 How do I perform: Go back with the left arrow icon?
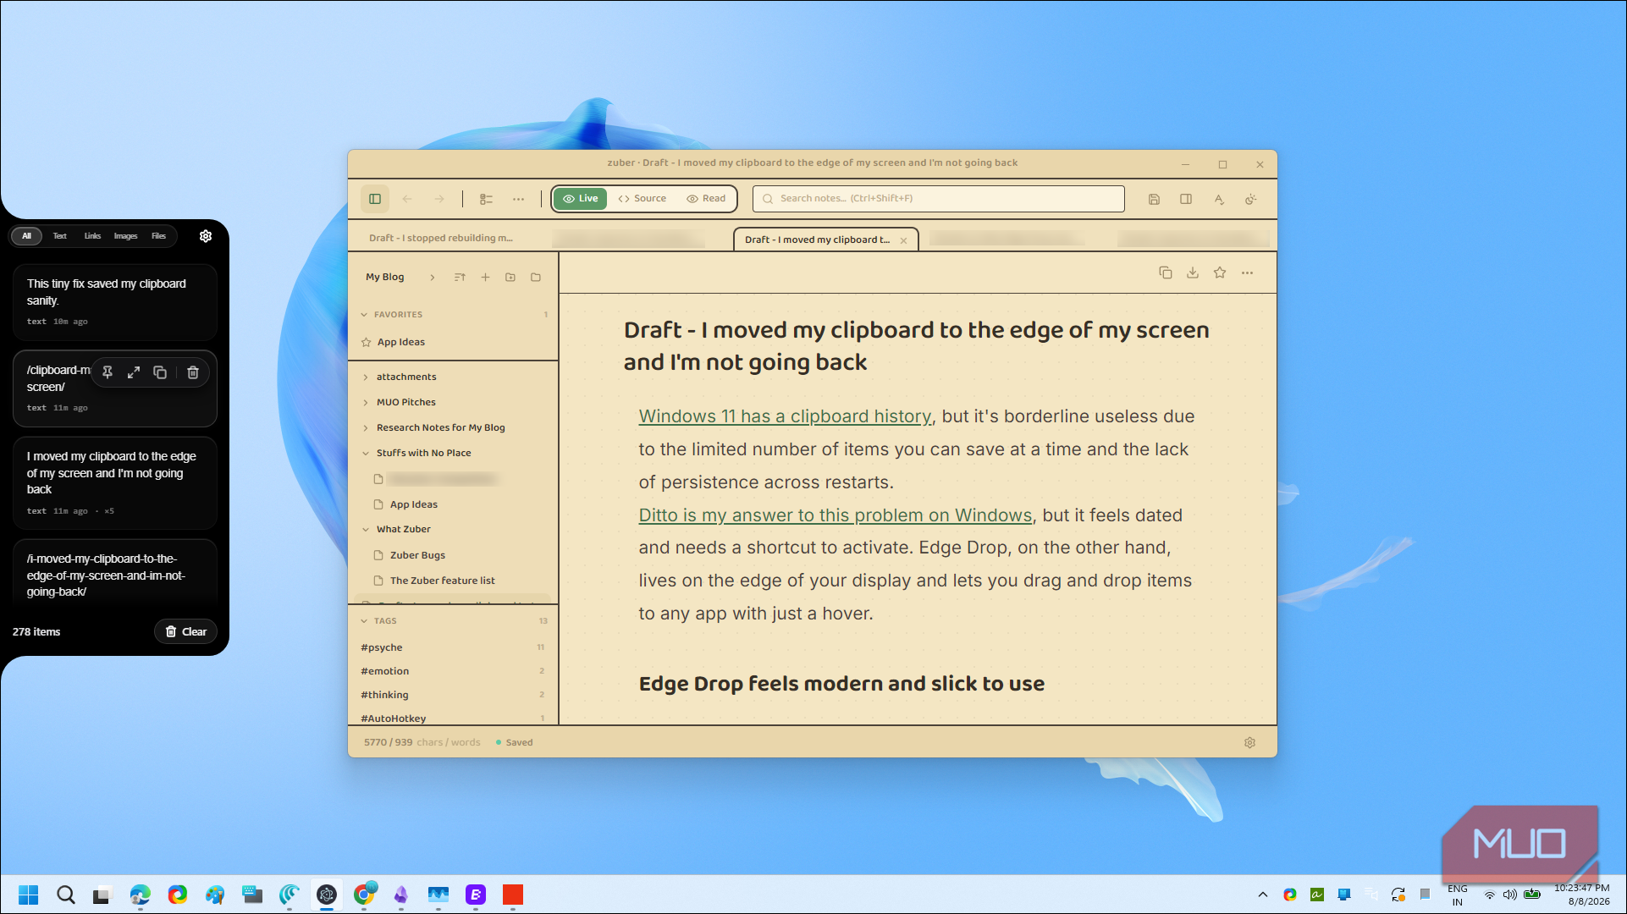tap(407, 199)
